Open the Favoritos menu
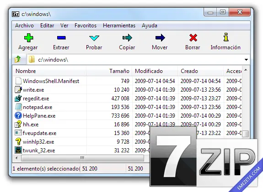This screenshot has height=192, width=263. [x=86, y=26]
